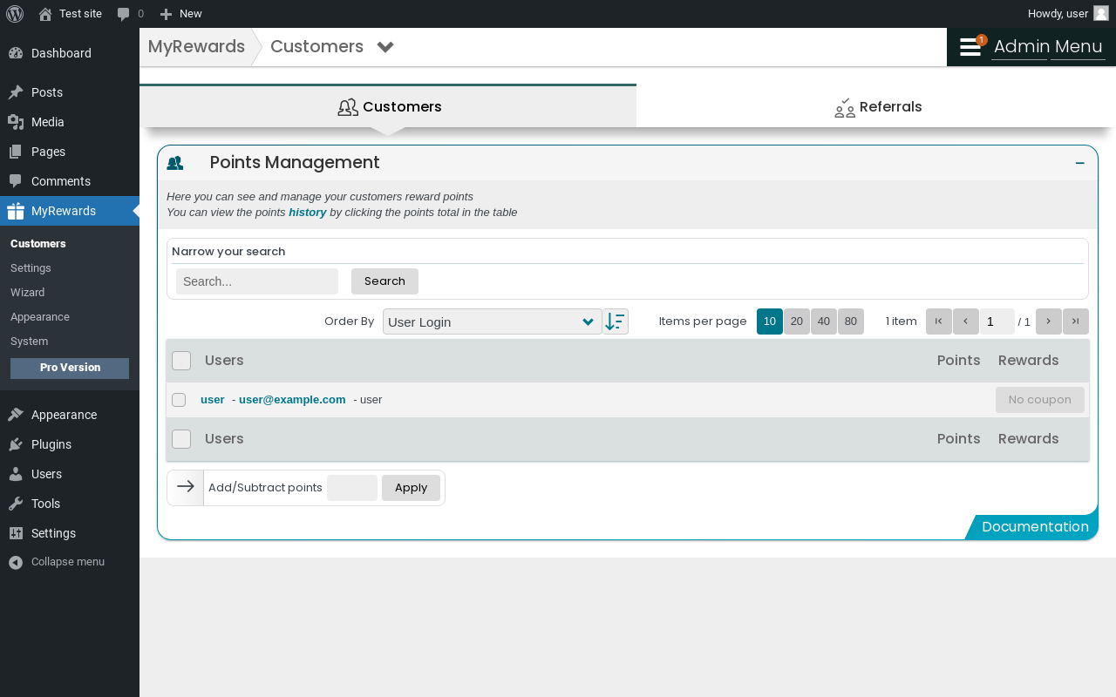
Task: Click the Test site home icon
Action: coord(45,14)
